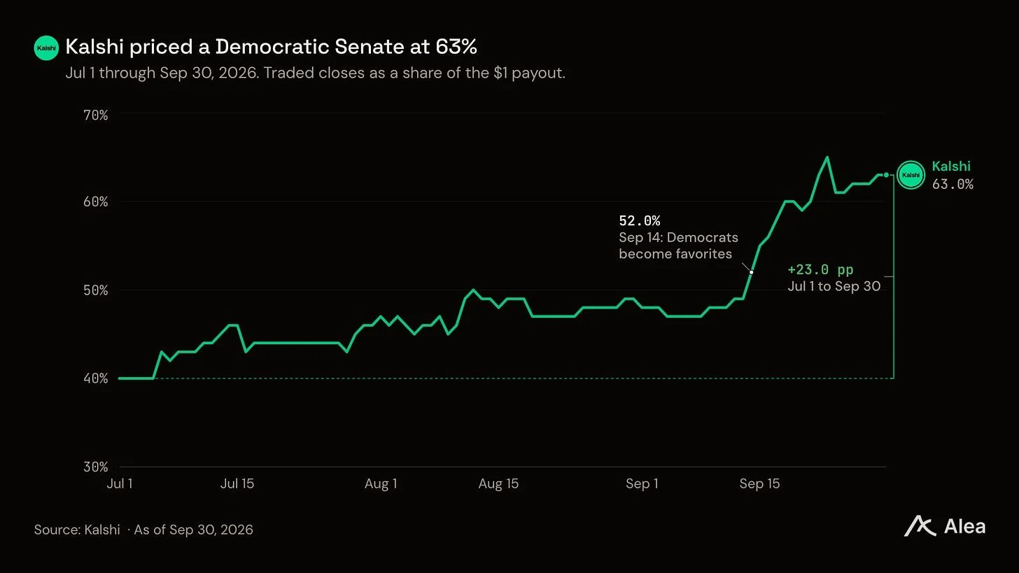Screen dimensions: 1019x573
Task: Click the Alea logo icon
Action: (x=920, y=526)
